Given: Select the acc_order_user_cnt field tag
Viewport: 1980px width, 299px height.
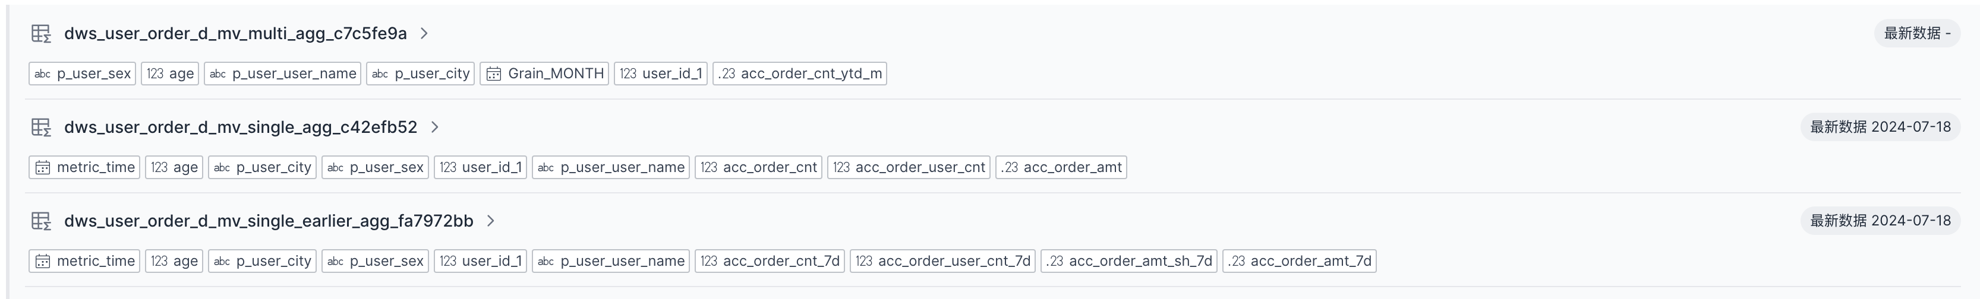Looking at the screenshot, I should tap(909, 167).
